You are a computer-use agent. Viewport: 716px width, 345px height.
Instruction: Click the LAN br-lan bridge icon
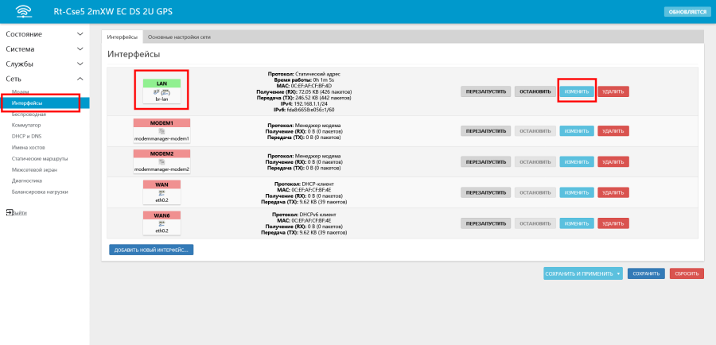point(161,92)
